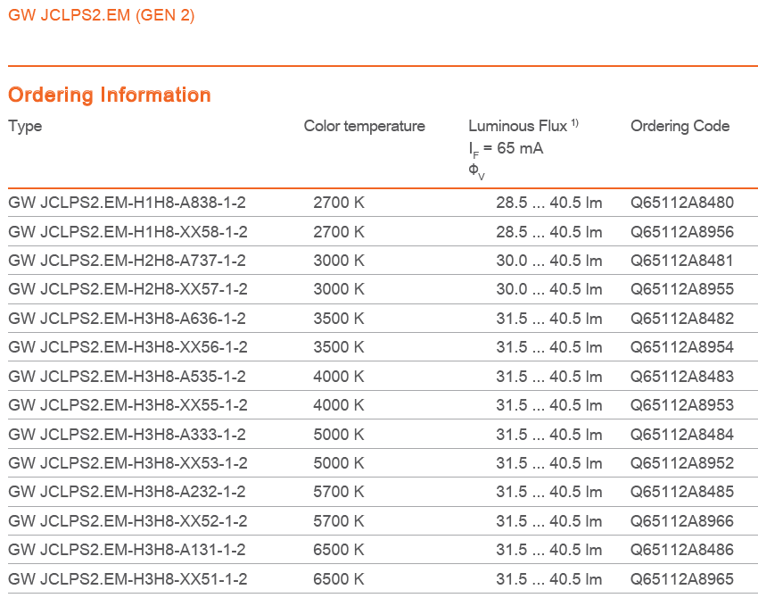The width and height of the screenshot is (758, 598).
Task: Select type GW JCLPS2.EM-H3H8-XX56-1-2
Action: [x=128, y=347]
